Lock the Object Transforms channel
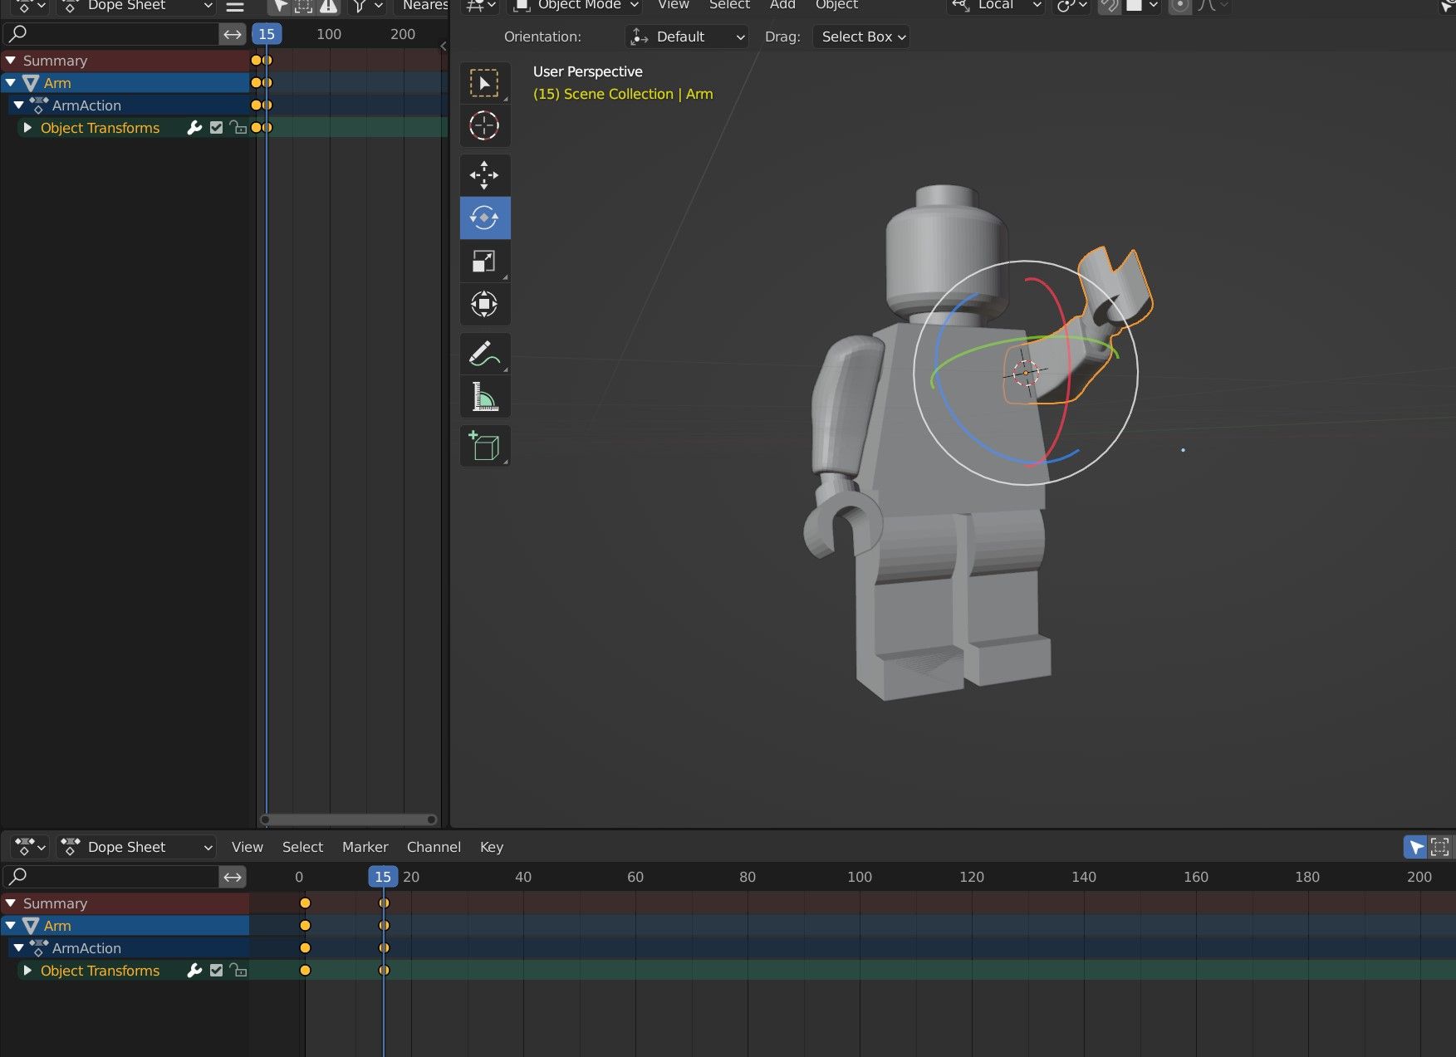Screen dimensions: 1456x1057 [238, 128]
